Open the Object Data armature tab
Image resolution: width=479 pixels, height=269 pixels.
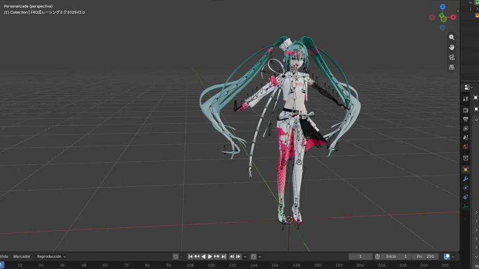click(465, 206)
